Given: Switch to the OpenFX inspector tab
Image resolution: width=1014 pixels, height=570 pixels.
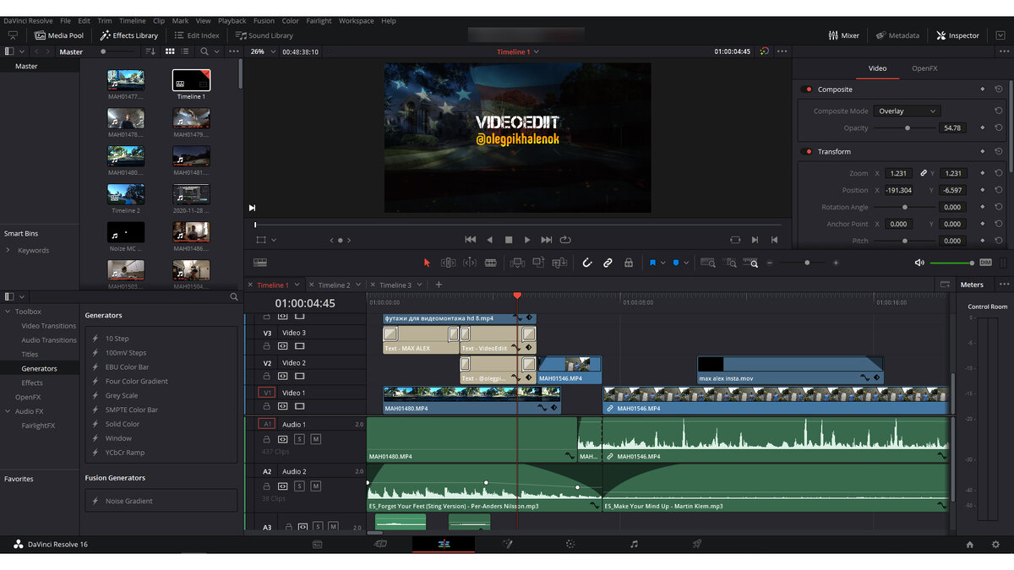Looking at the screenshot, I should pyautogui.click(x=924, y=68).
